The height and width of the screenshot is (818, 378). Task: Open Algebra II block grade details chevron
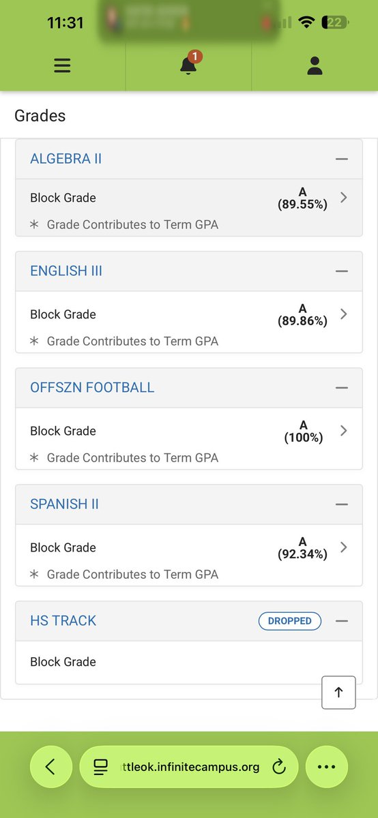coord(344,198)
